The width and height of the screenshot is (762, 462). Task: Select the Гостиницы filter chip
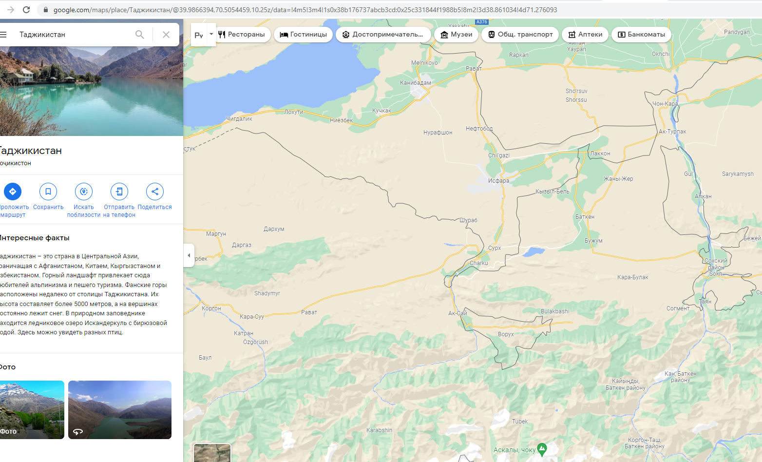click(x=304, y=35)
